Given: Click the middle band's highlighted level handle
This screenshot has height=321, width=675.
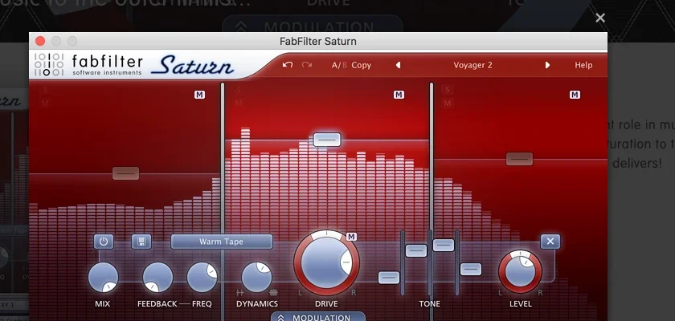Looking at the screenshot, I should (x=327, y=140).
